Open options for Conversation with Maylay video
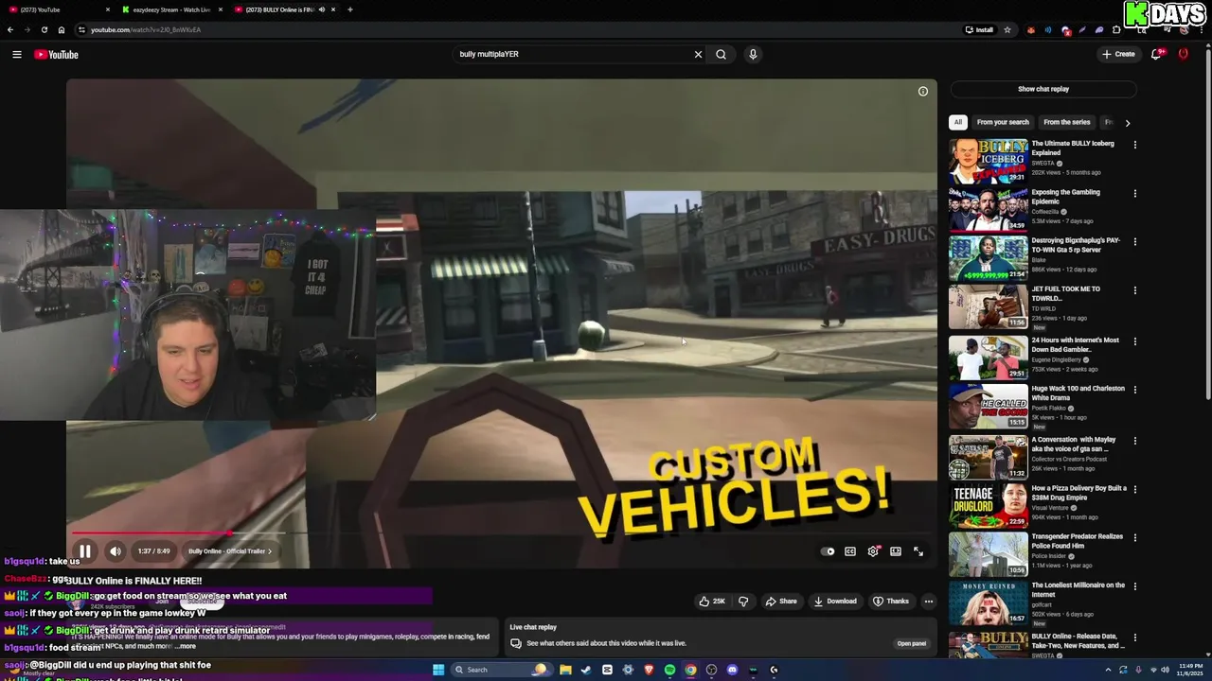The width and height of the screenshot is (1212, 681). 1134,441
